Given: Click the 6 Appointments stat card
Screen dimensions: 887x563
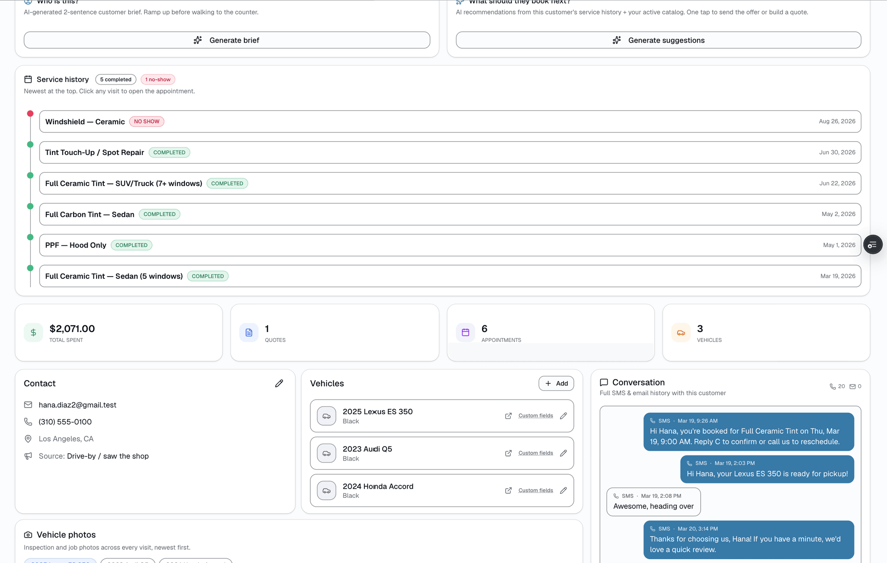Looking at the screenshot, I should [x=550, y=333].
